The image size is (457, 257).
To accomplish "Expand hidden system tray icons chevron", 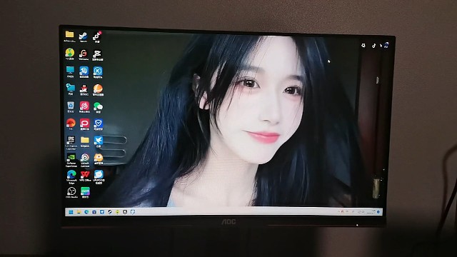I will (x=338, y=211).
